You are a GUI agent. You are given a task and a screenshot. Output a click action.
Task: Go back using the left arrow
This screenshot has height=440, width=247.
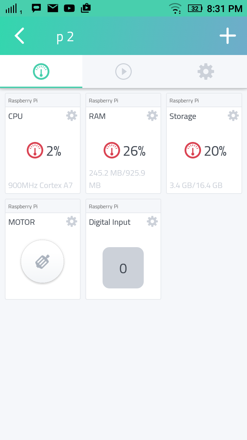[20, 36]
